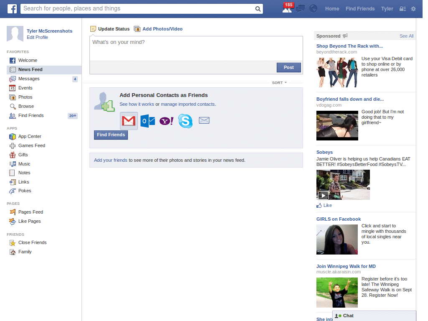The width and height of the screenshot is (428, 321).
Task: Click inside the search input field
Action: point(138,9)
